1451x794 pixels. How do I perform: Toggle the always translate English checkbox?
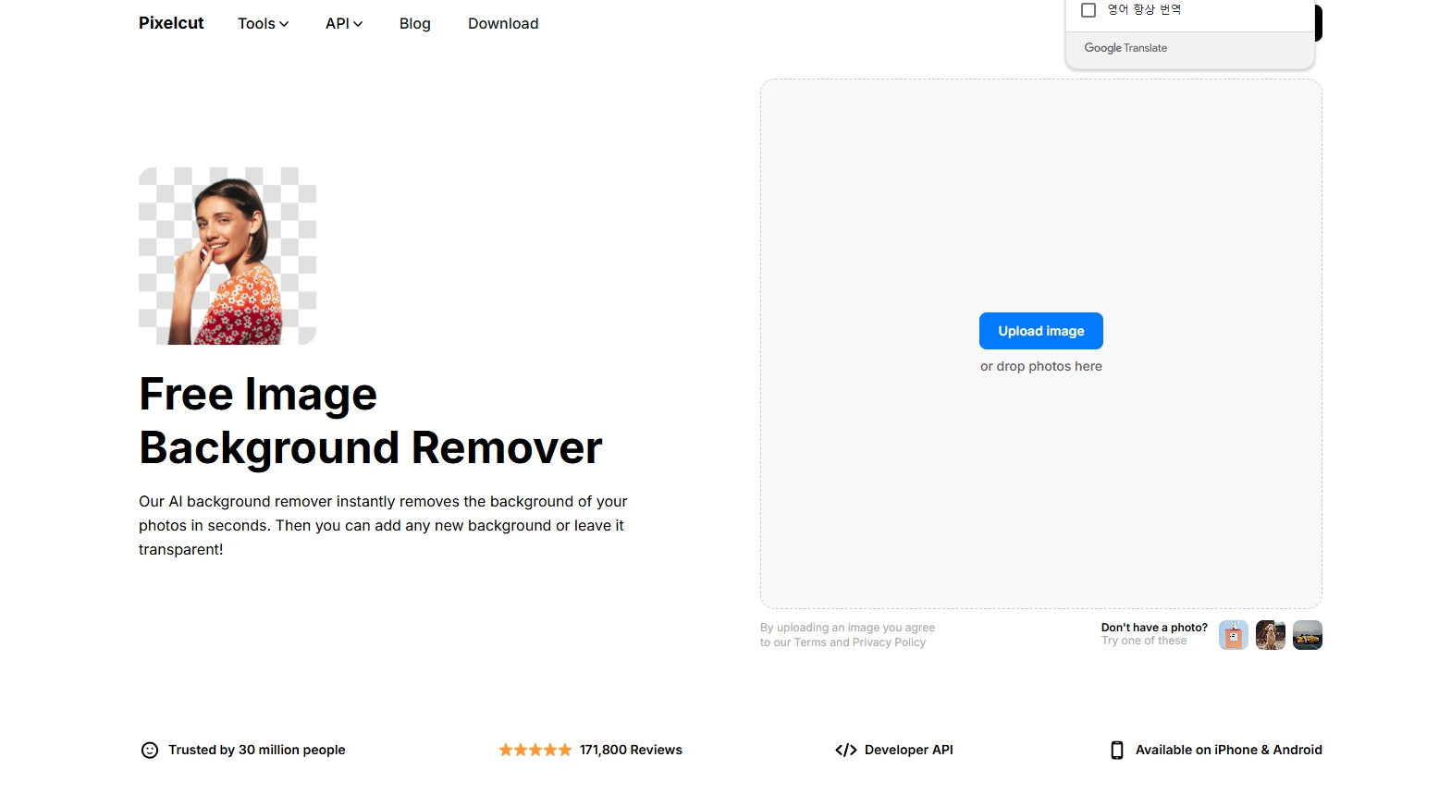pyautogui.click(x=1088, y=10)
